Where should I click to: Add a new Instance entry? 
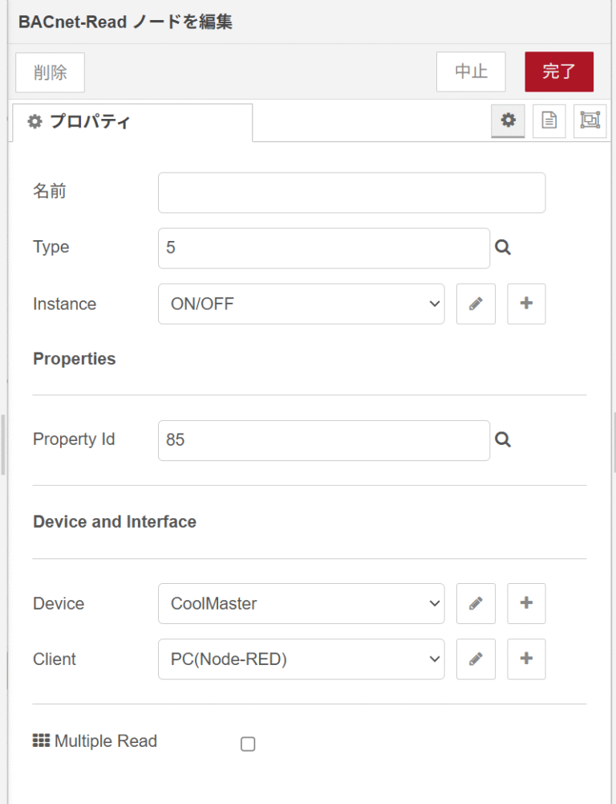526,304
